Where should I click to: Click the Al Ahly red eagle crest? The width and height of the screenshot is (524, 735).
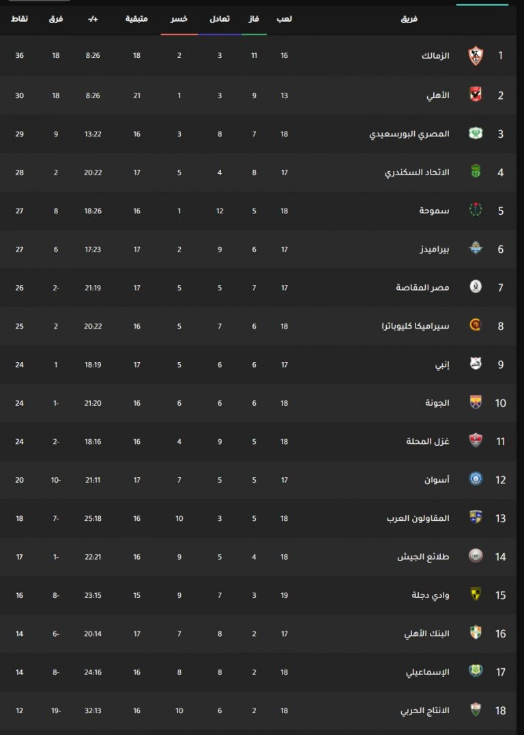point(476,95)
